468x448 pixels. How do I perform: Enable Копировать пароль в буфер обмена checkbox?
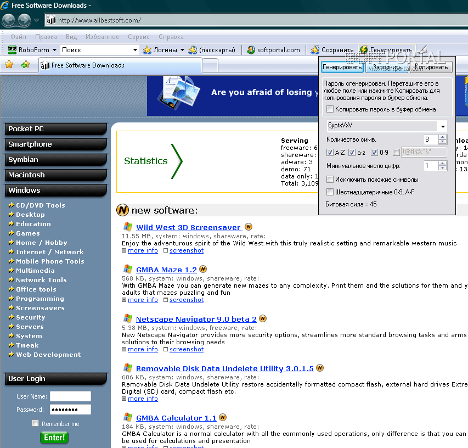click(330, 109)
